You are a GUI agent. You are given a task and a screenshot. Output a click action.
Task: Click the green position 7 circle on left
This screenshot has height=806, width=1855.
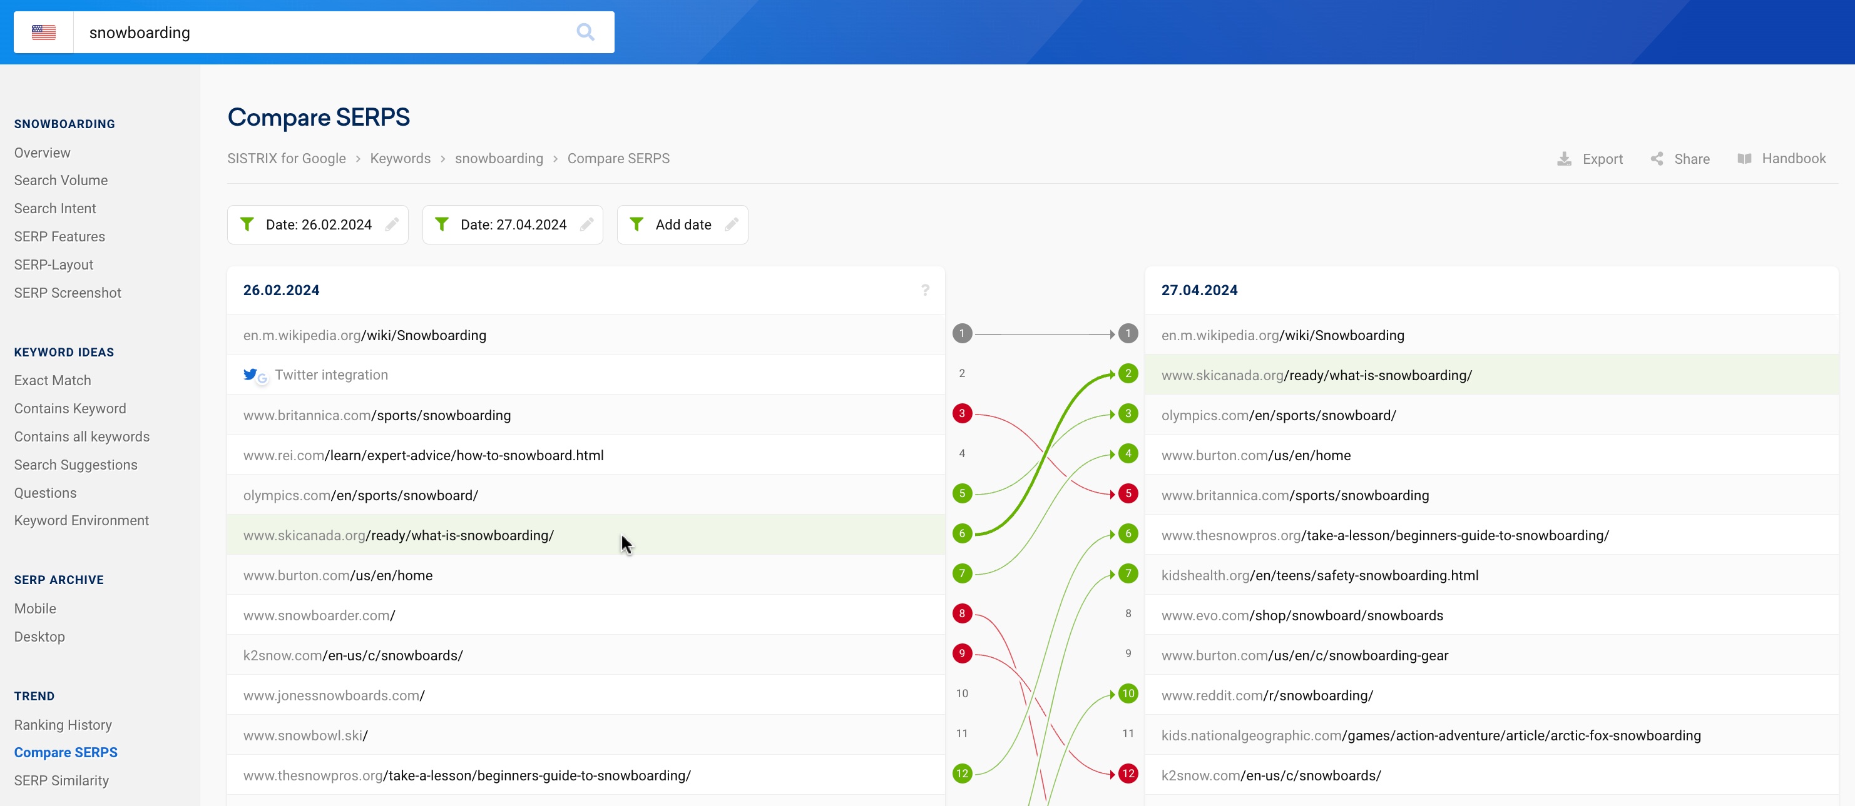point(962,574)
